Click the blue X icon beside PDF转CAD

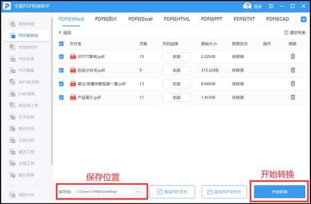[303, 19]
